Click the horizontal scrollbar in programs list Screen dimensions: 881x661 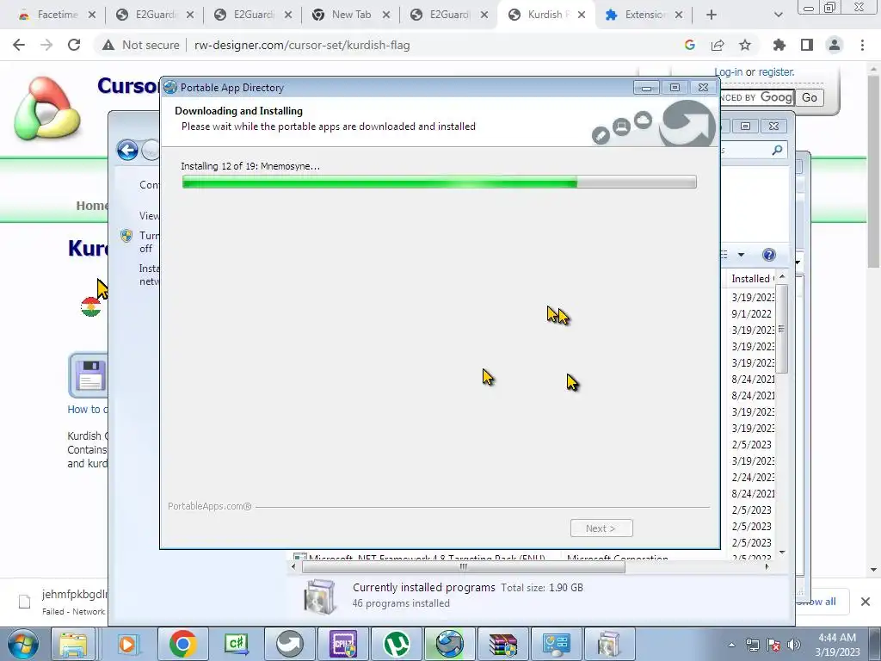coord(463,566)
